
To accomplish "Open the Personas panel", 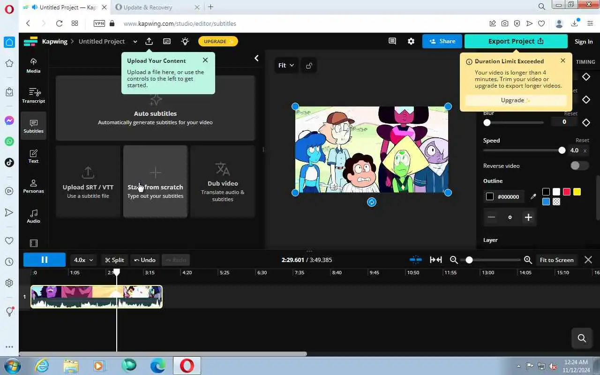I will pyautogui.click(x=33, y=186).
